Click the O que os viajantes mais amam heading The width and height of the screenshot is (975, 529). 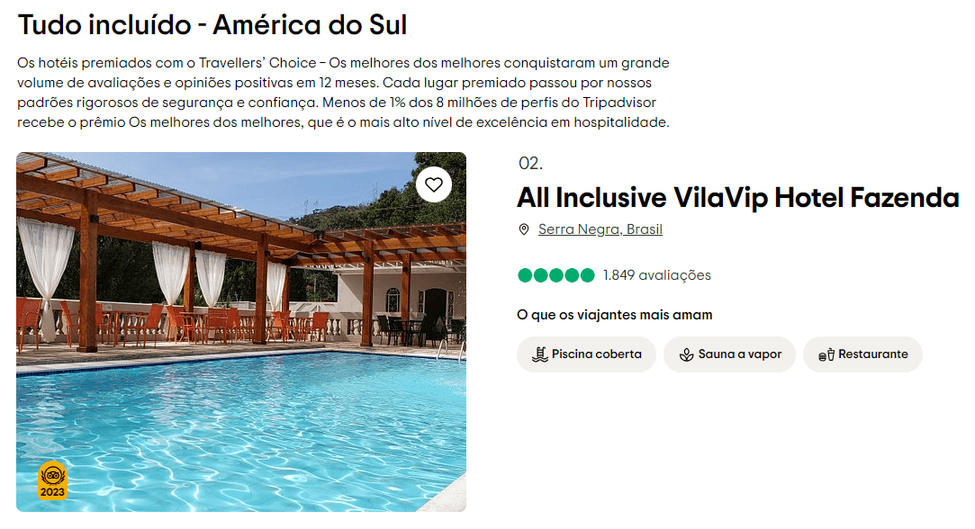click(614, 315)
